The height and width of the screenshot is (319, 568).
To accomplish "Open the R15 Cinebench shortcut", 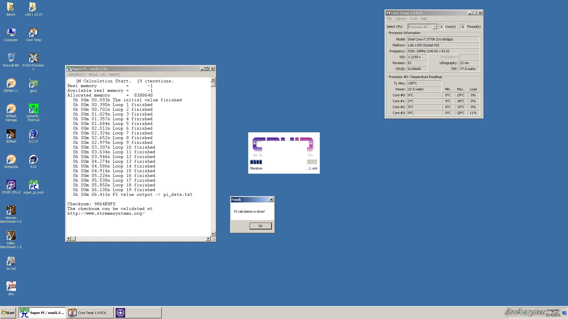I will 33,162.
